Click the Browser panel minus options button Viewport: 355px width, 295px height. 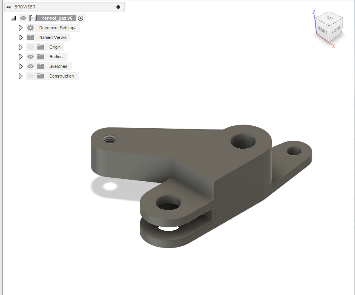[x=118, y=7]
